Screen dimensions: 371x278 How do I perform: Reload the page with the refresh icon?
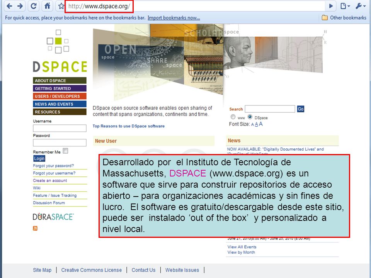click(x=34, y=6)
